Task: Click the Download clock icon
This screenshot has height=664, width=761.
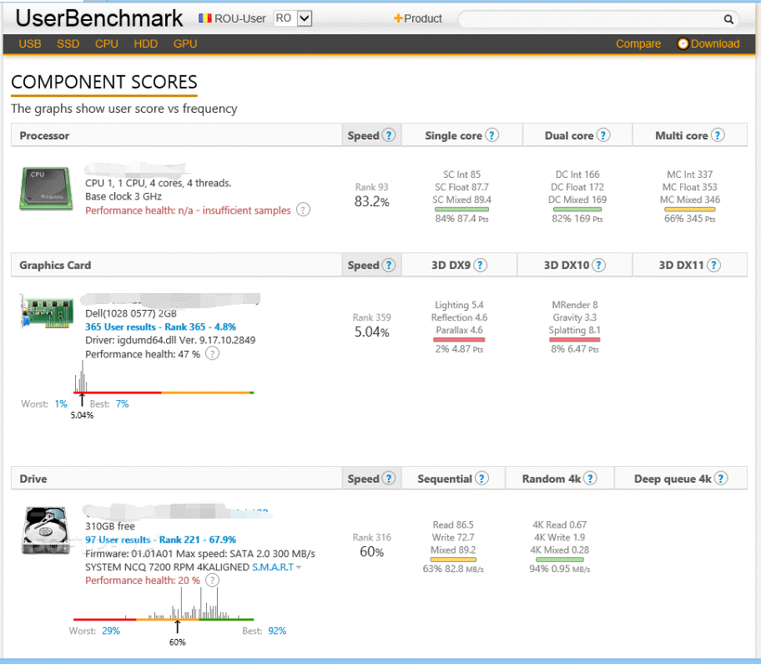Action: 683,43
